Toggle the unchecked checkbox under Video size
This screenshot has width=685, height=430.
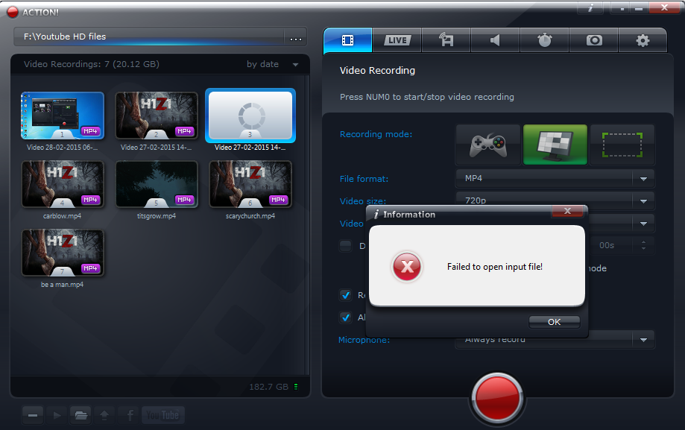[x=345, y=246]
